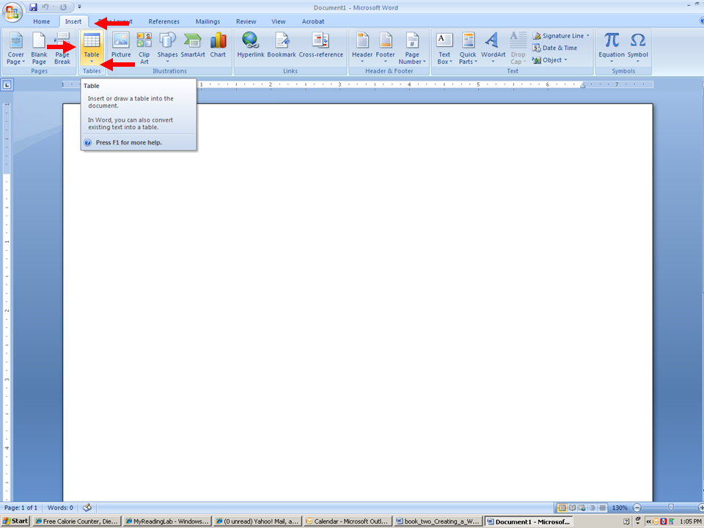The image size is (704, 528).
Task: Insert Date & Time
Action: (x=555, y=48)
